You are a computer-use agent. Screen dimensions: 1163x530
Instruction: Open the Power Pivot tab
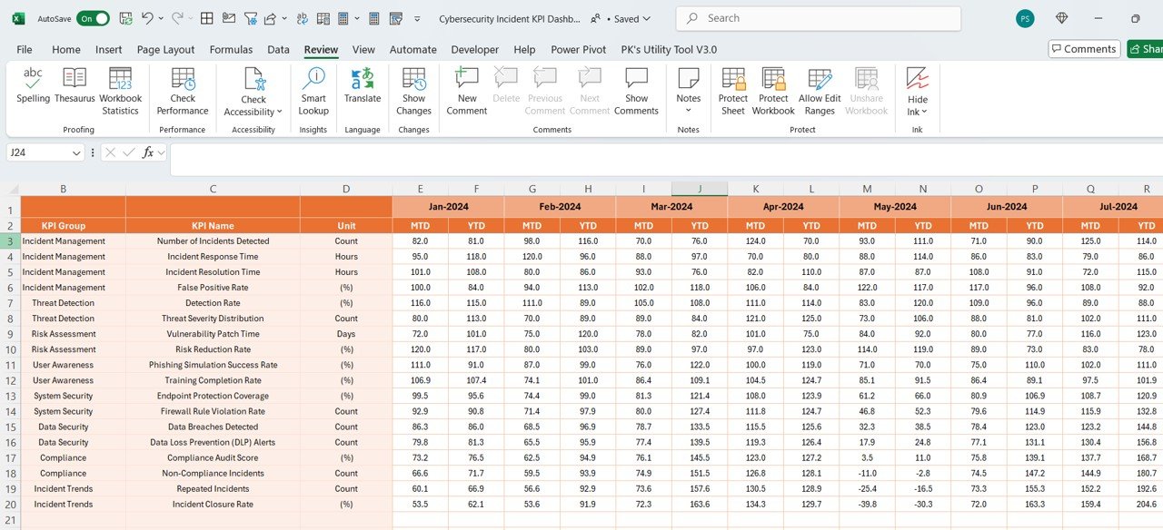(x=578, y=50)
